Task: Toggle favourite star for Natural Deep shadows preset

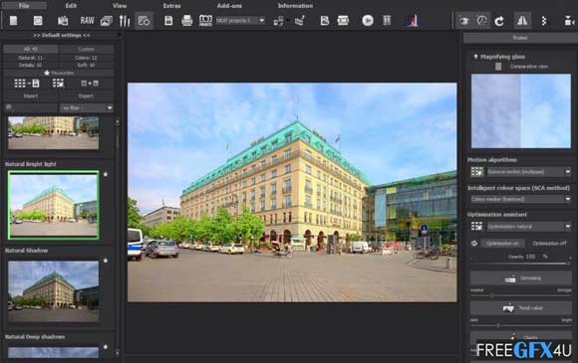Action: 106,346
